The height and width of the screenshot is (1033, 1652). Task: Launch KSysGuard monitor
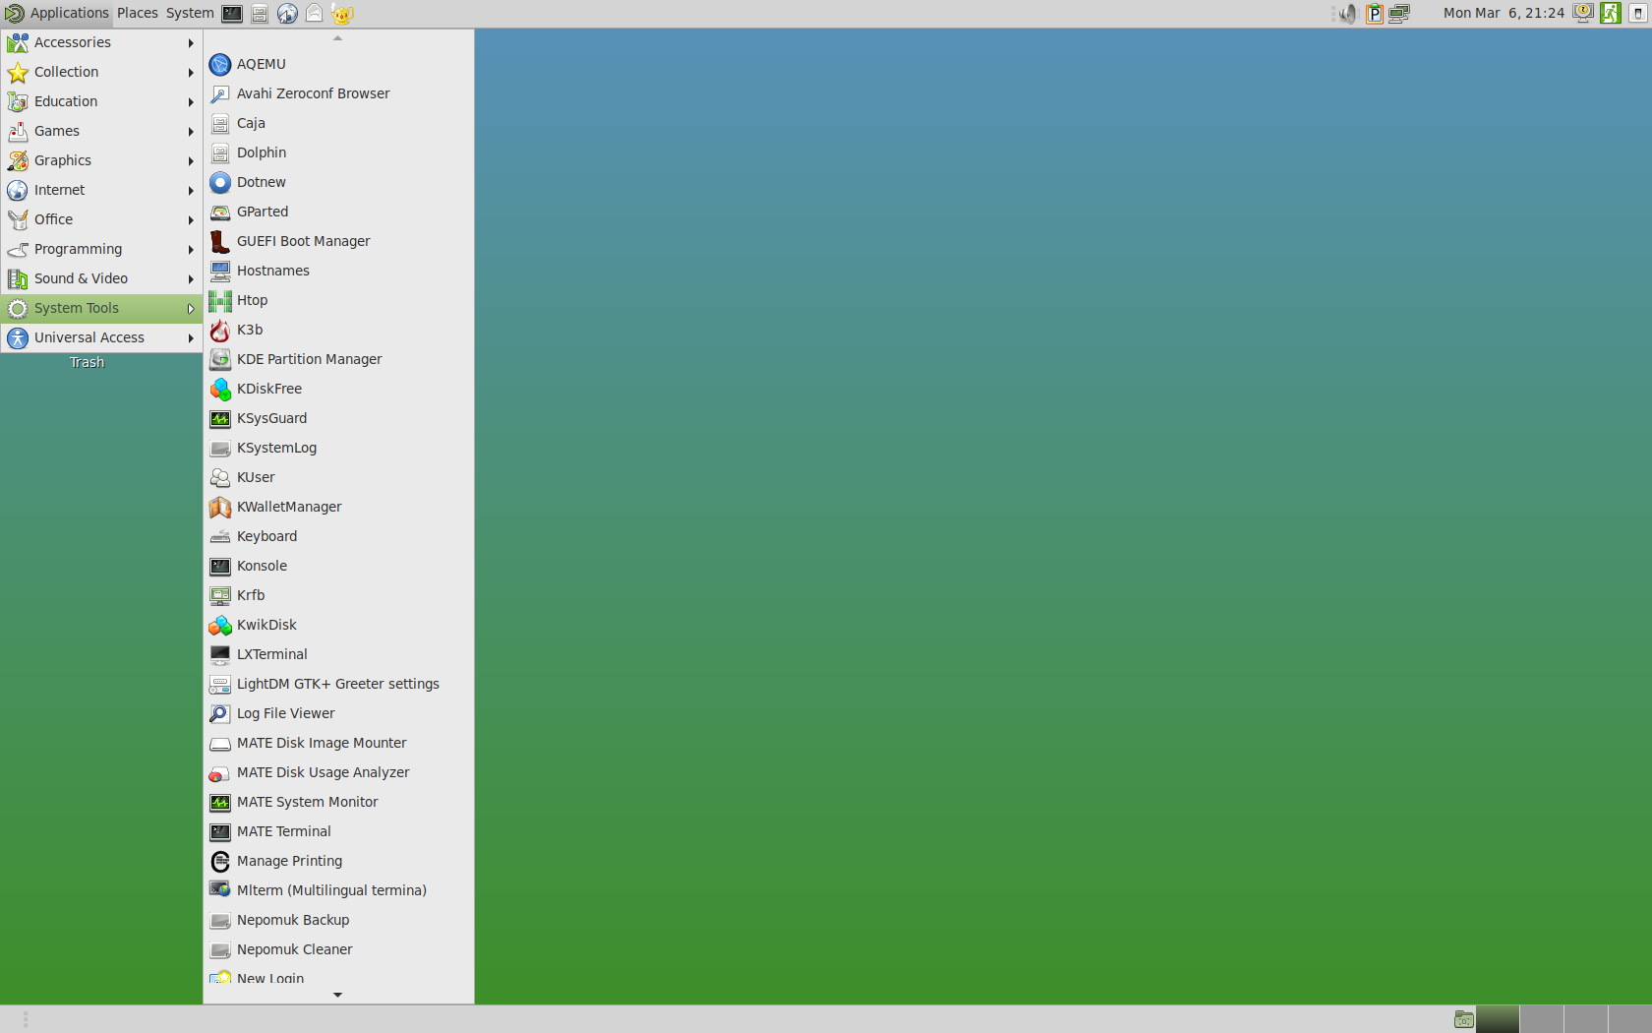338,418
